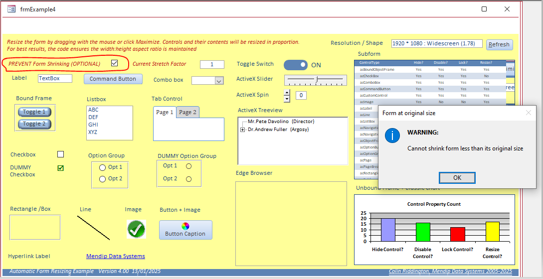
Task: Select DEF in the Listbox
Action: tap(109, 117)
